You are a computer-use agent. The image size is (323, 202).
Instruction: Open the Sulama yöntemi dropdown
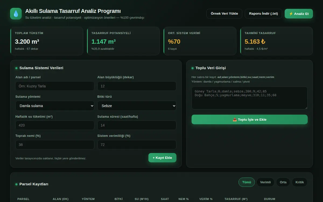pos(55,106)
